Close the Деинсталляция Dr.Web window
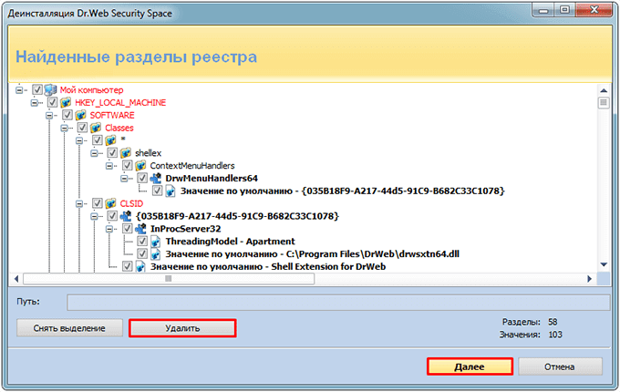 594,10
